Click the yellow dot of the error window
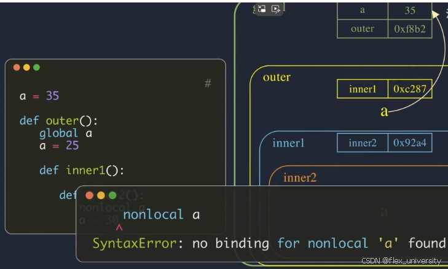The width and height of the screenshot is (448, 269). tap(101, 195)
